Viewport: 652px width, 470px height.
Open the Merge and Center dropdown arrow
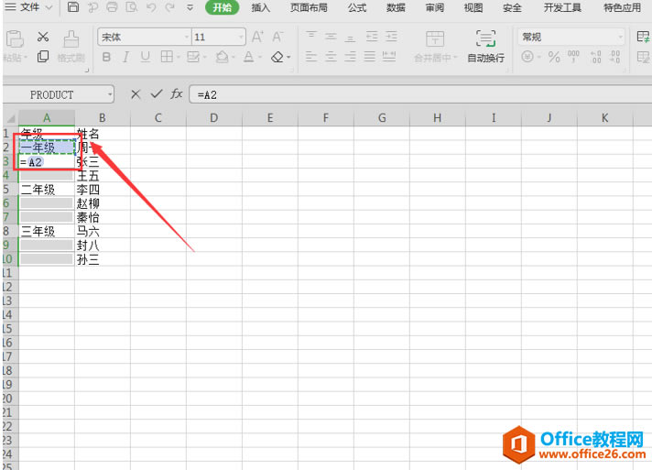(x=455, y=58)
